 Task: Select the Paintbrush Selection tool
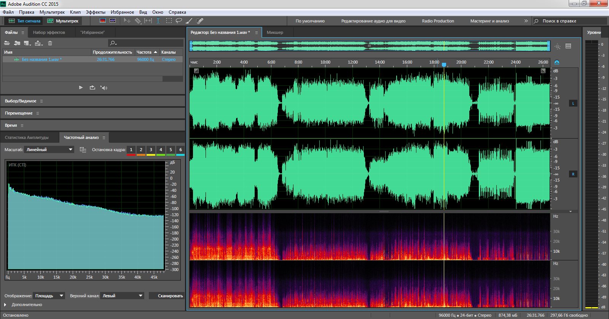(x=189, y=21)
